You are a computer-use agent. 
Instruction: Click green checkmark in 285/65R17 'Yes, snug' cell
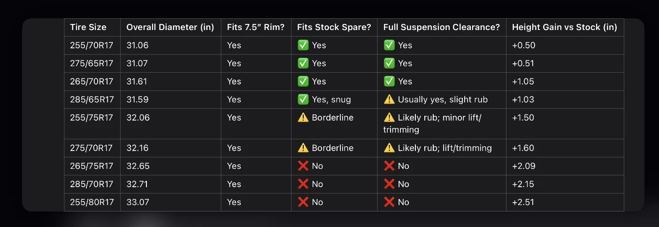pyautogui.click(x=303, y=99)
